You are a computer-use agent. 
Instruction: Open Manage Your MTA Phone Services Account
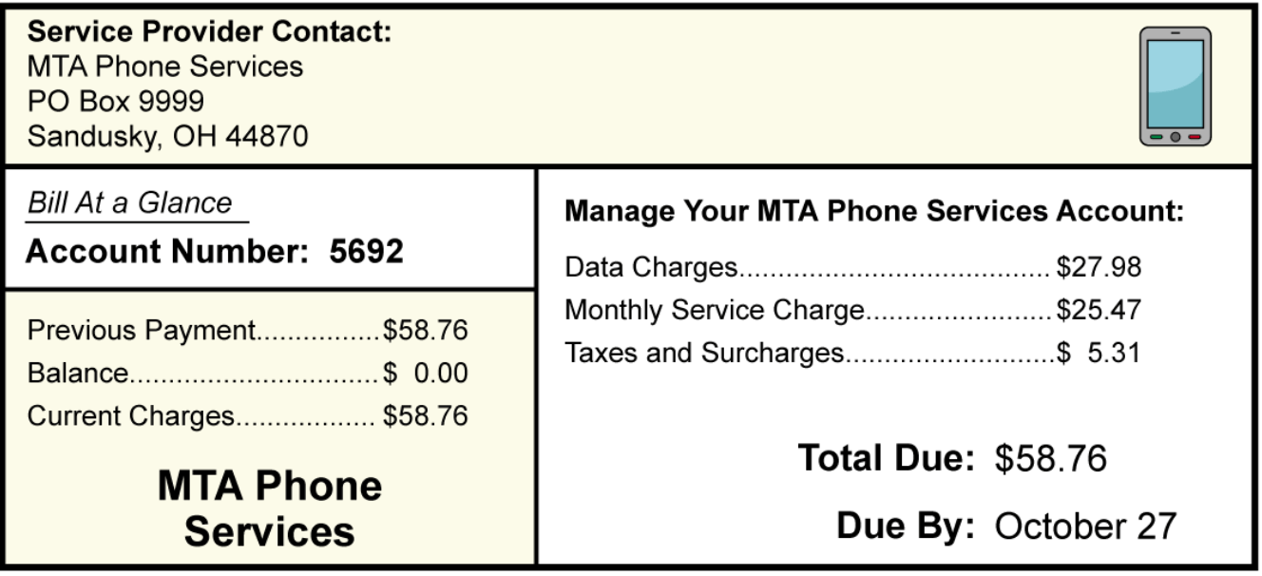874,212
